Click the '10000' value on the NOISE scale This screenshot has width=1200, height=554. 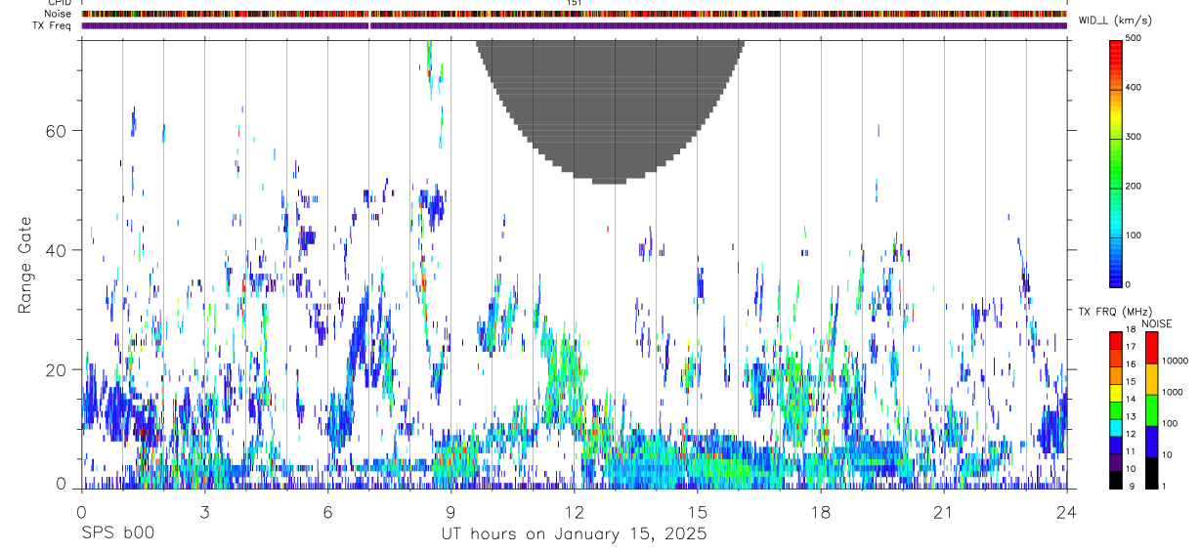click(x=1175, y=361)
